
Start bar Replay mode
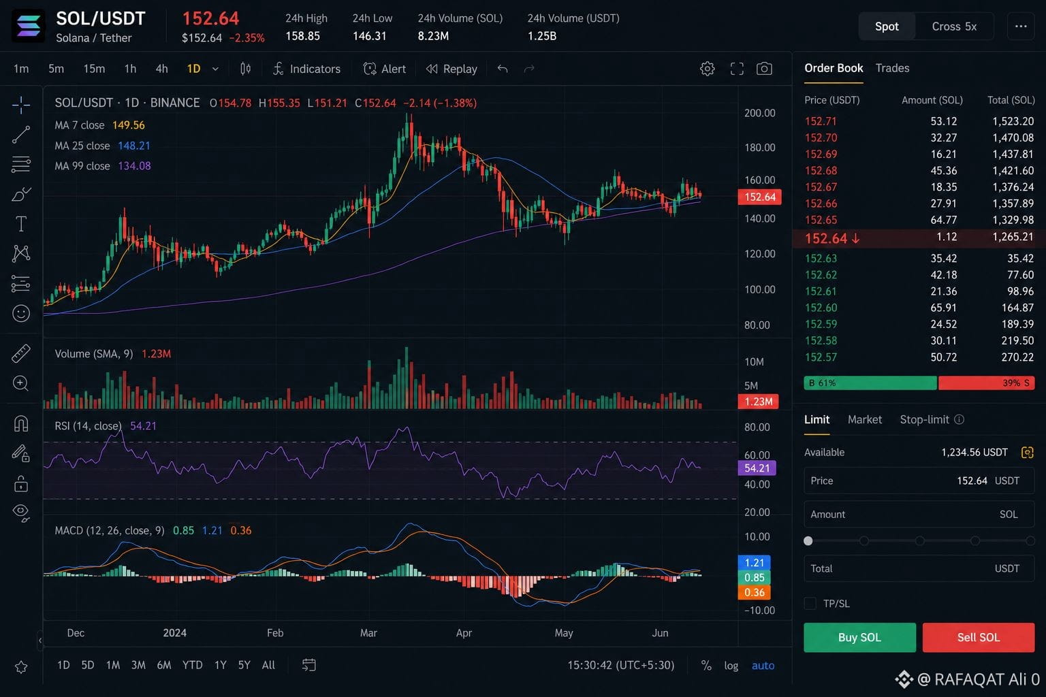[451, 69]
